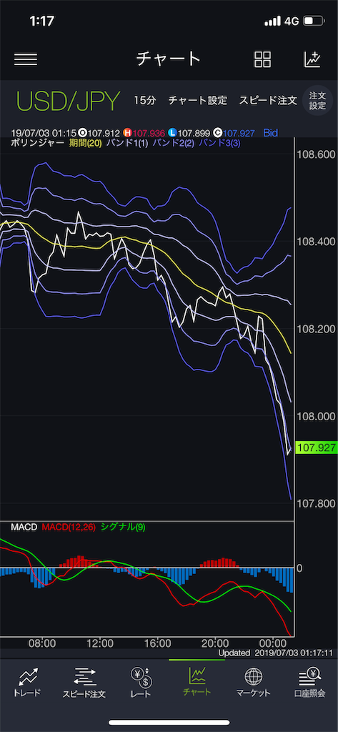
Task: Tap the MACD zero-line axis label
Action: pyautogui.click(x=299, y=568)
